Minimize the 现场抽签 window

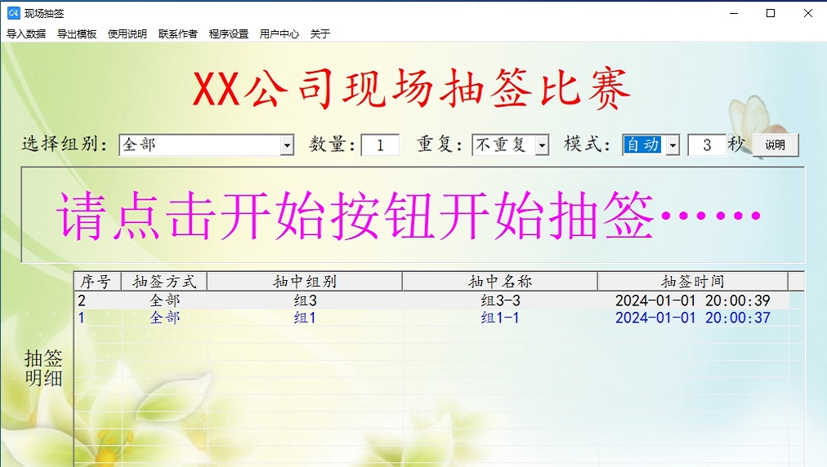tap(734, 13)
